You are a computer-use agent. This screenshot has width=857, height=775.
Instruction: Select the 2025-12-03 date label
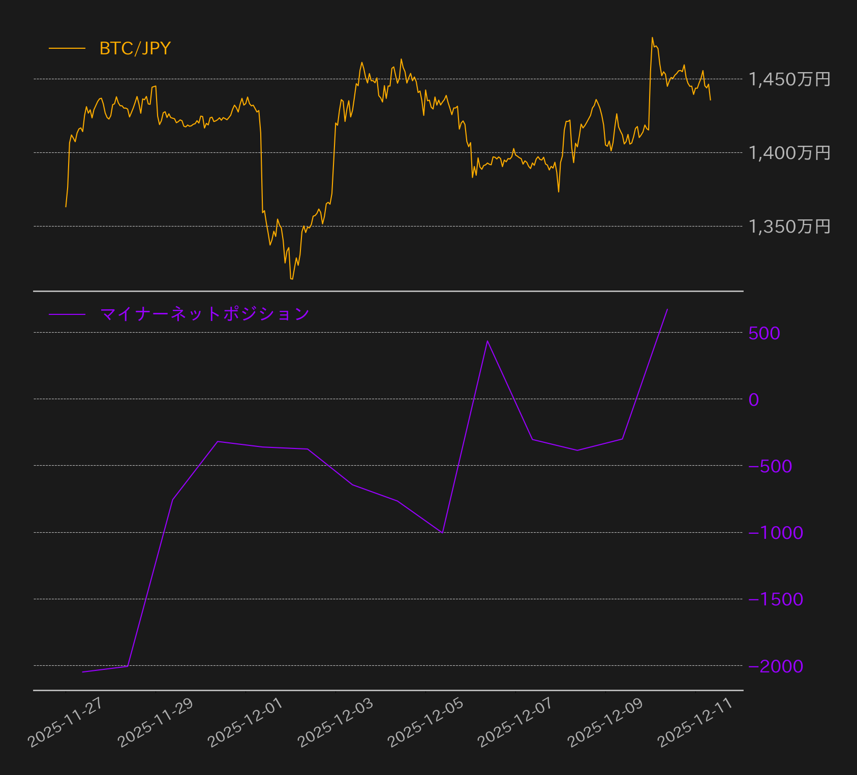point(335,722)
